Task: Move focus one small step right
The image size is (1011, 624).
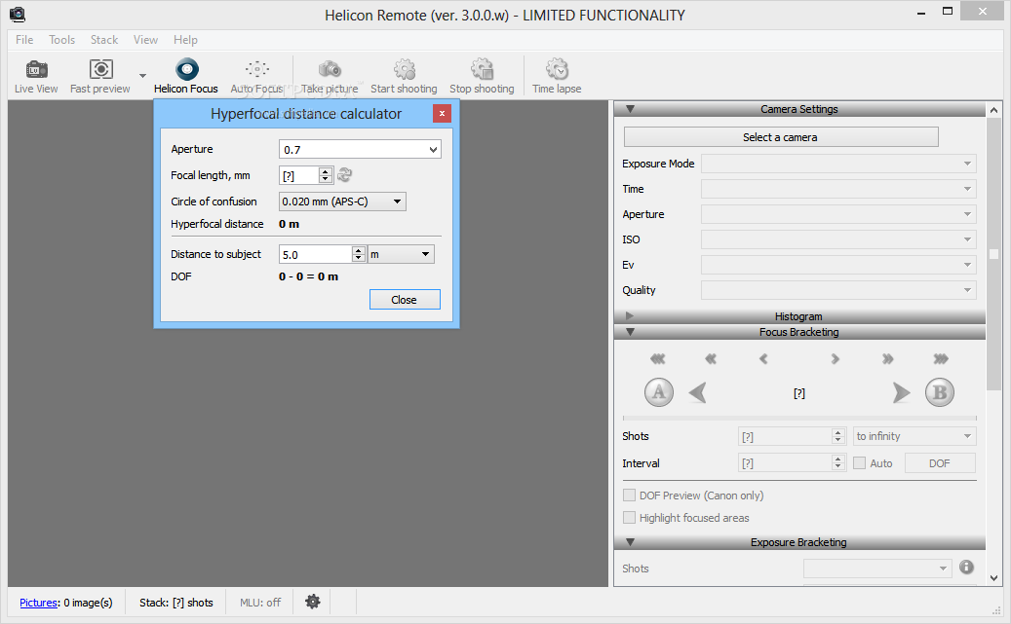Action: tap(835, 358)
